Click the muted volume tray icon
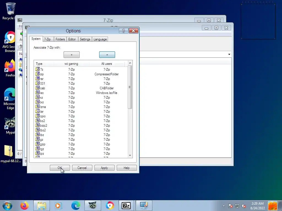This screenshot has width=282, height=211. (244, 206)
